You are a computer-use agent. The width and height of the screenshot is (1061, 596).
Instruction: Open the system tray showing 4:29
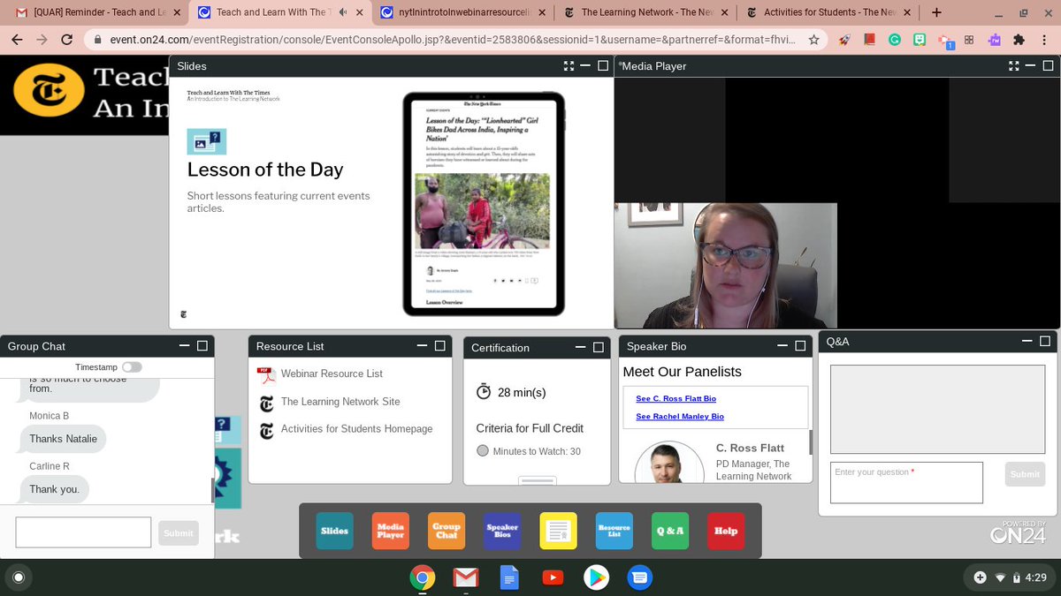point(1010,577)
